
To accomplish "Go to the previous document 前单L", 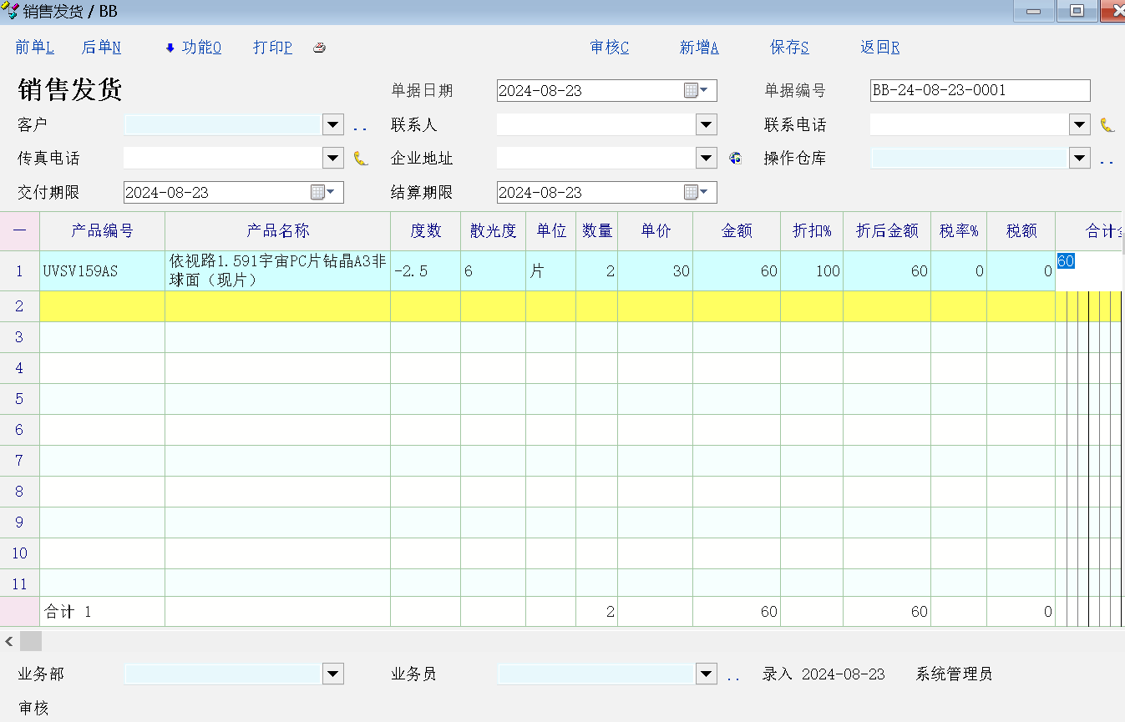I will click(x=34, y=48).
